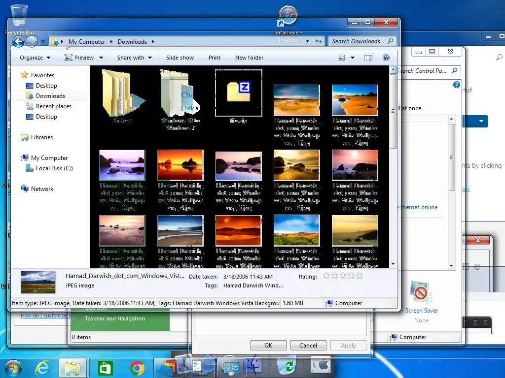
Task: Open File Explorer from the taskbar
Action: (x=73, y=368)
